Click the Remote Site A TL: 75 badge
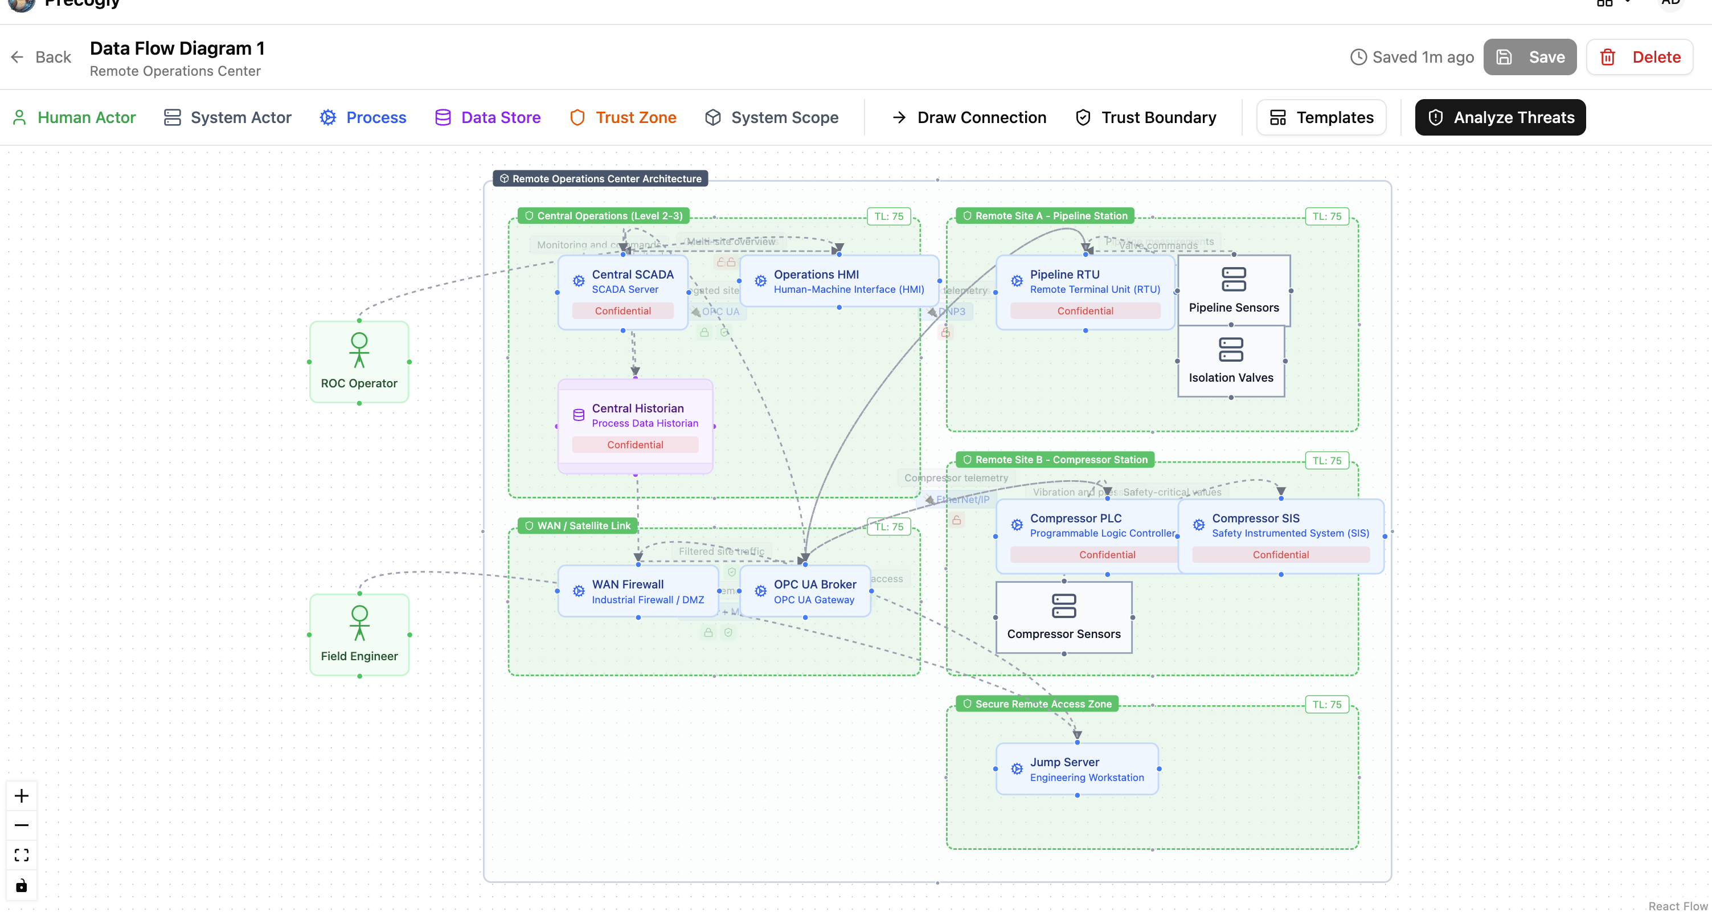 1326,216
